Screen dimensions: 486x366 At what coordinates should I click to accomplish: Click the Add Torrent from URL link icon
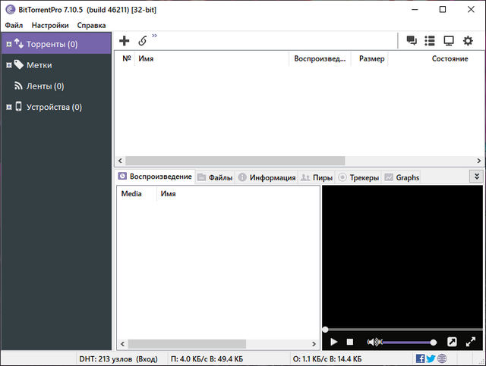click(x=143, y=41)
